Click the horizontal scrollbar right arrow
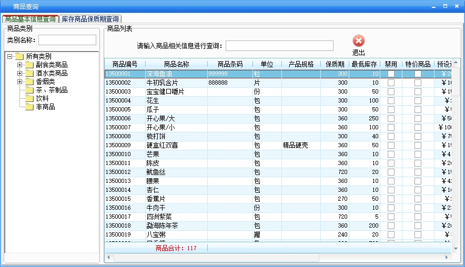The width and height of the screenshot is (465, 267). 448,258
